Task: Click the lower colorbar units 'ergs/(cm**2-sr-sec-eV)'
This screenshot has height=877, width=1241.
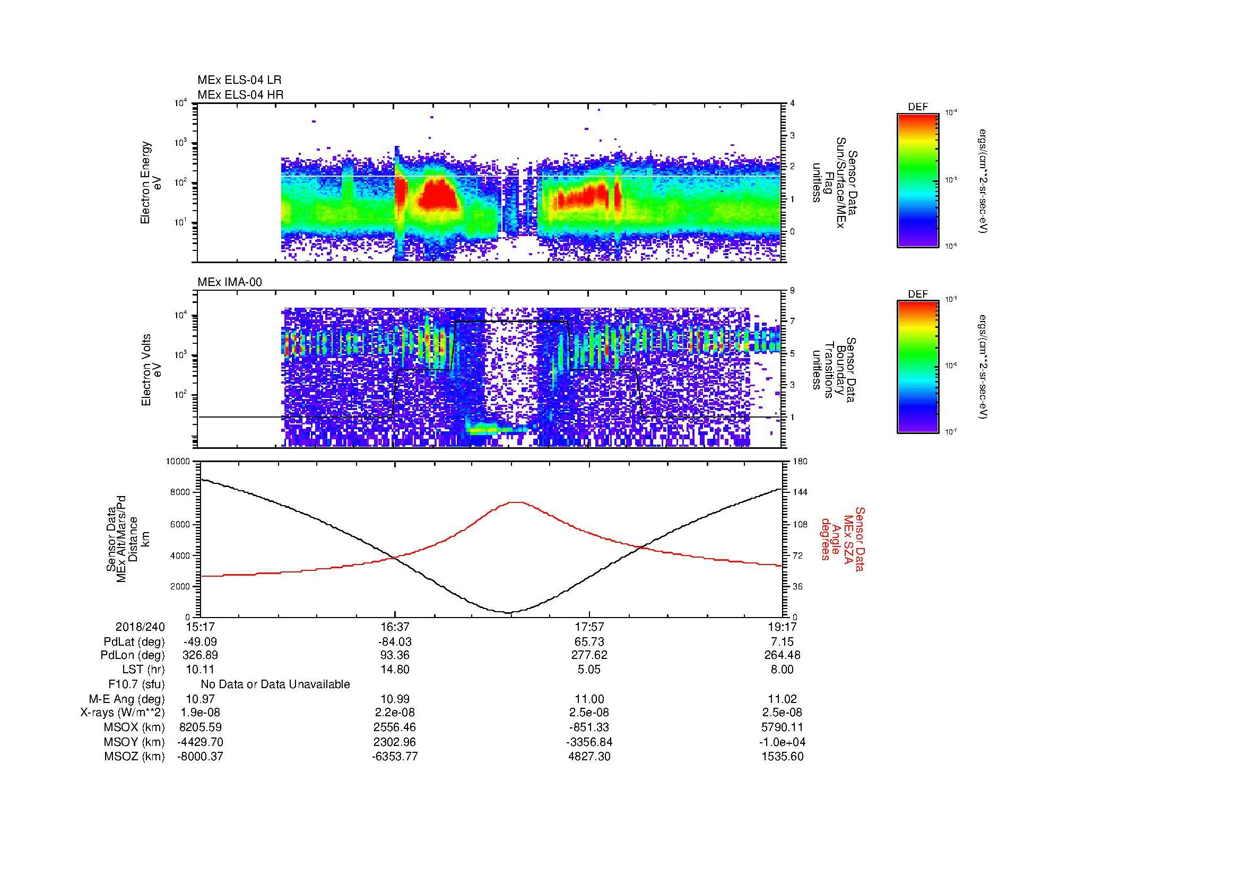Action: click(984, 368)
